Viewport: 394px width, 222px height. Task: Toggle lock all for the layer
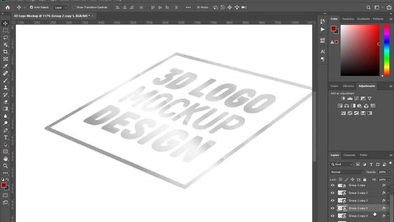pos(364,179)
